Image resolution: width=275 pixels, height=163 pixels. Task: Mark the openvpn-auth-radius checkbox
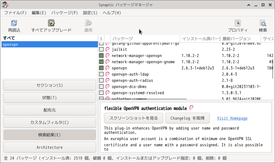coord(101,80)
